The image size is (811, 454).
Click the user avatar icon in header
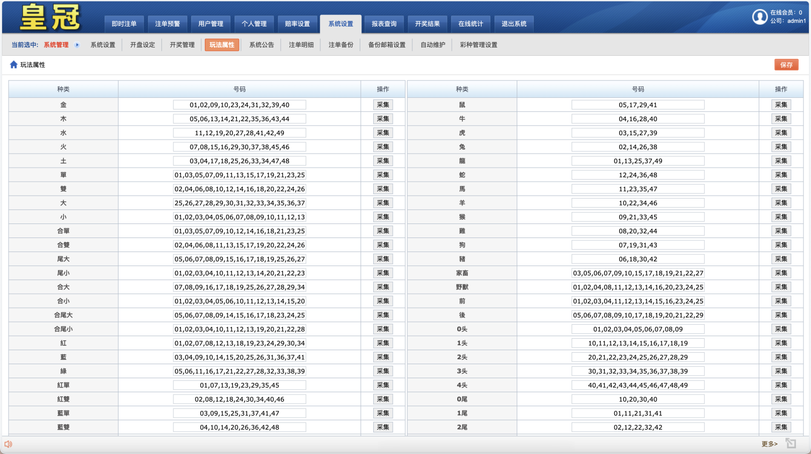[x=760, y=17]
